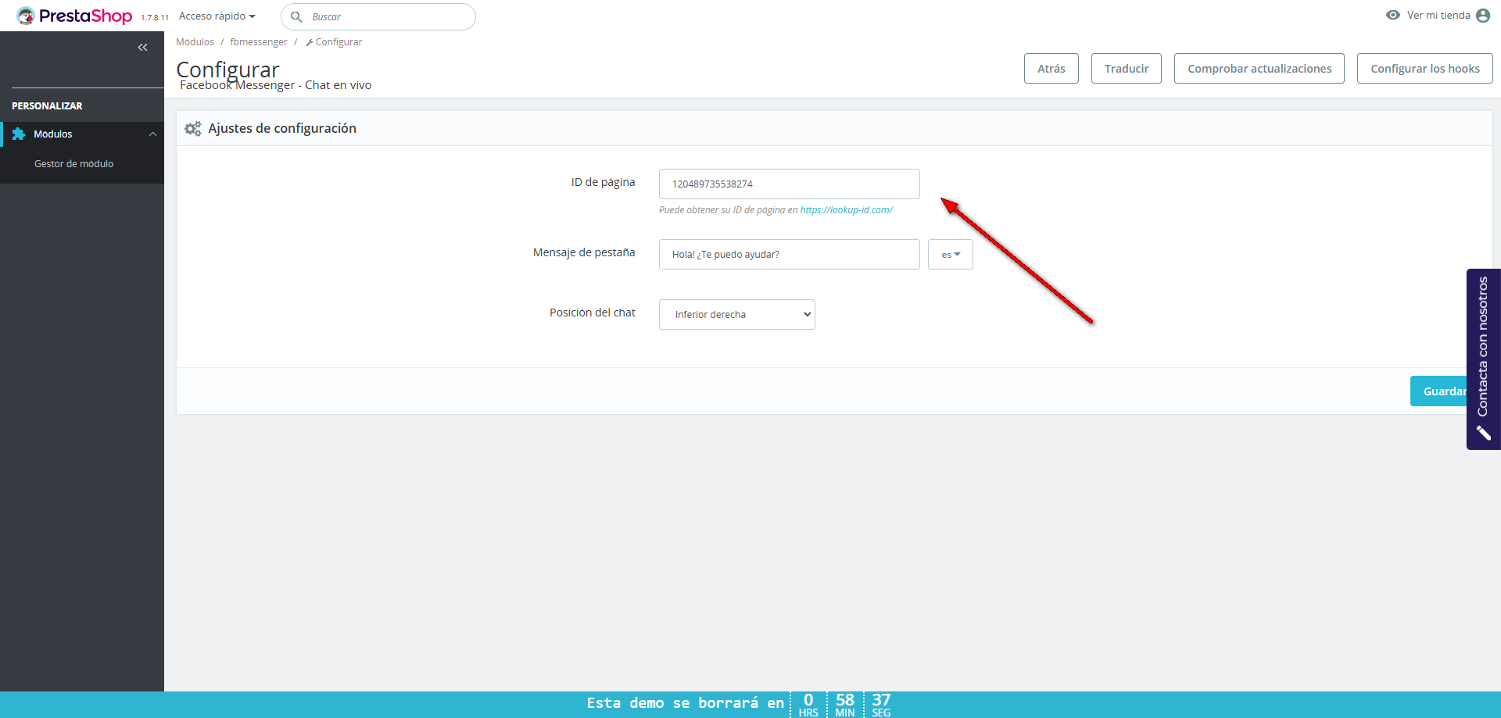This screenshot has width=1501, height=718.
Task: Click the Atrás button
Action: (x=1051, y=69)
